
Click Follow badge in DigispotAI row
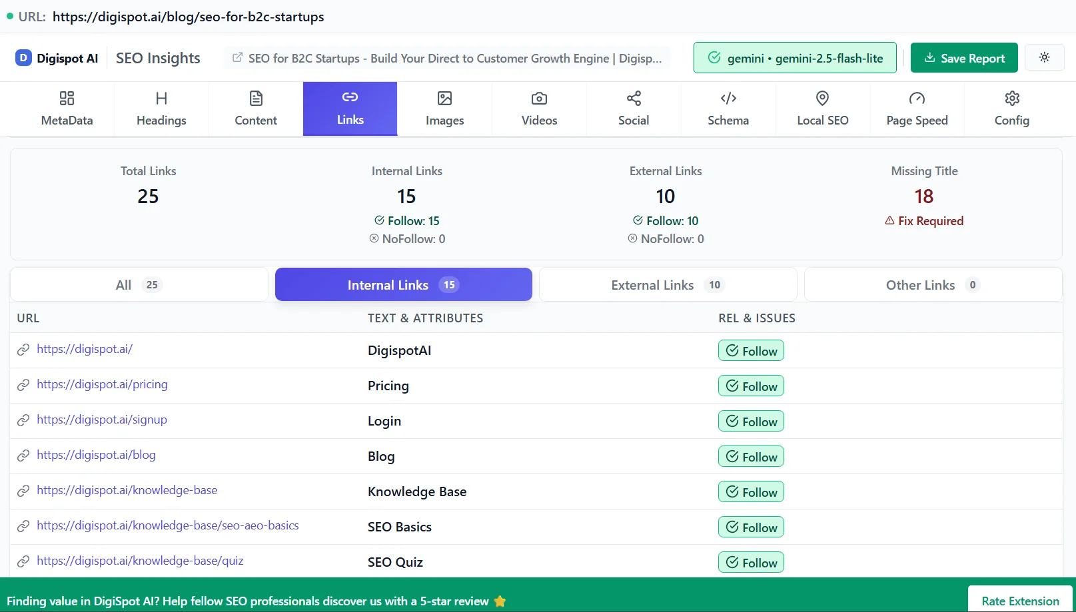point(751,351)
